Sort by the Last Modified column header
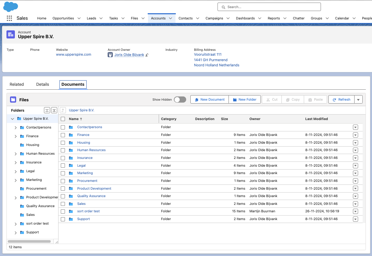 pos(316,119)
